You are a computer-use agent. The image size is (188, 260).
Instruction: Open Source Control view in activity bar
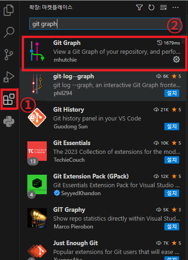(9, 55)
